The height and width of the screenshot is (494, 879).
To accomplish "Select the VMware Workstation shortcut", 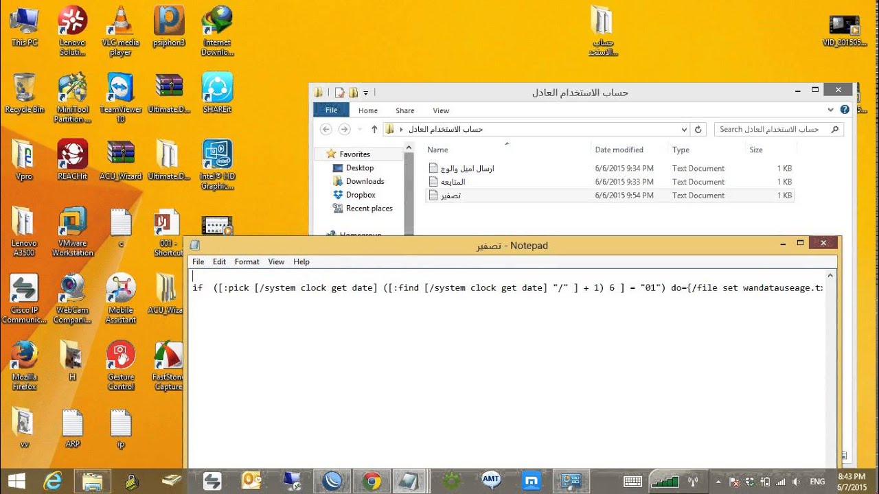I will tap(72, 231).
